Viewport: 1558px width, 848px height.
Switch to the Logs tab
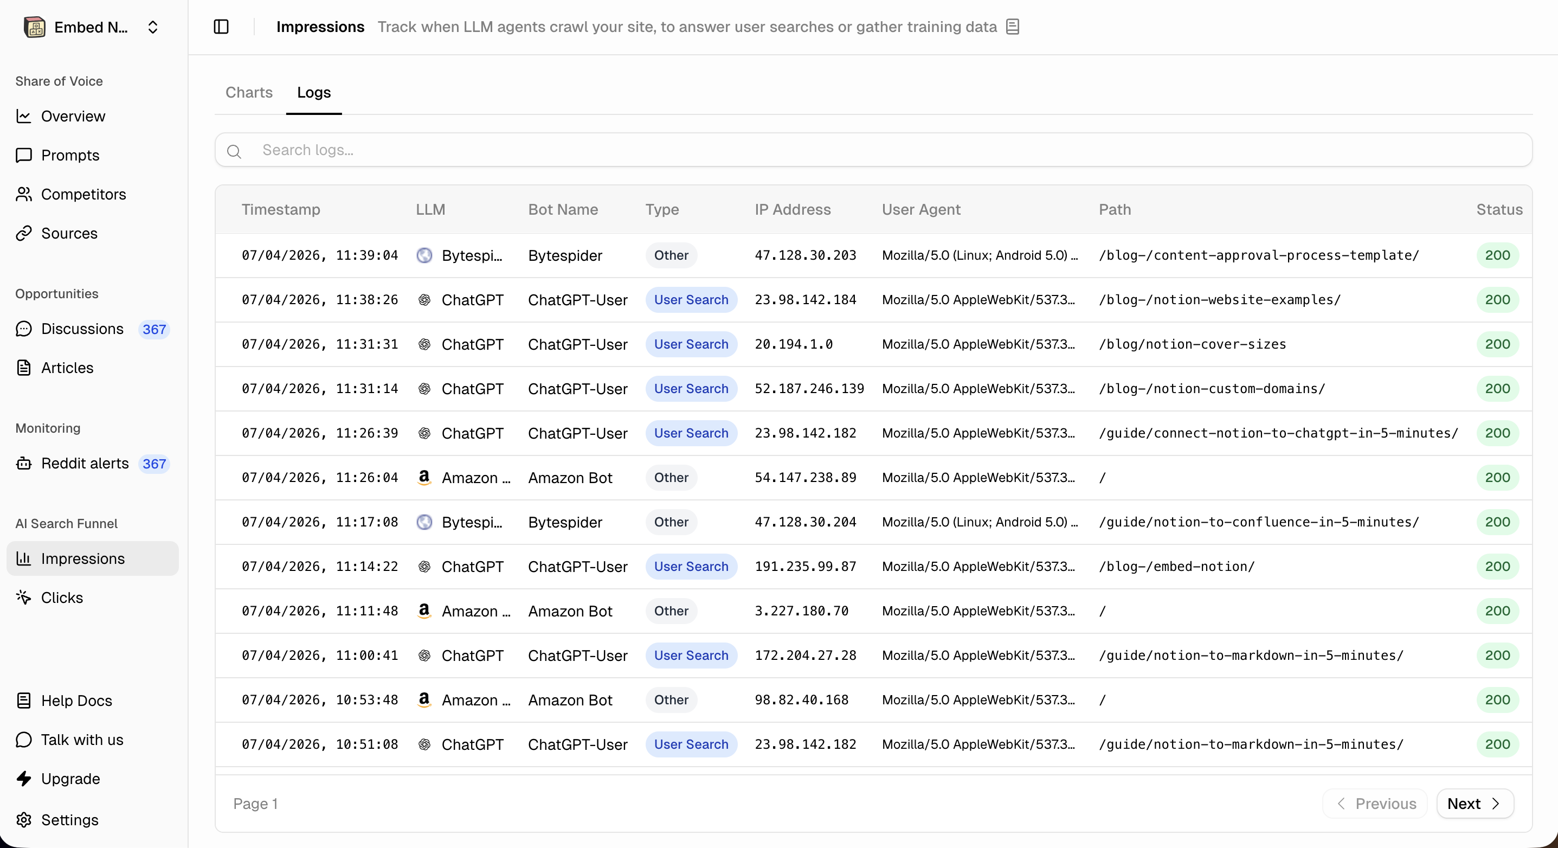click(313, 92)
